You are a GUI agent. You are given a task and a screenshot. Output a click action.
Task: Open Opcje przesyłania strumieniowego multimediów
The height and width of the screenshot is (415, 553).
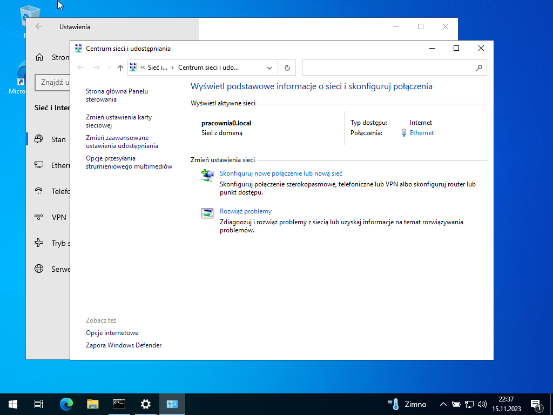coord(129,162)
